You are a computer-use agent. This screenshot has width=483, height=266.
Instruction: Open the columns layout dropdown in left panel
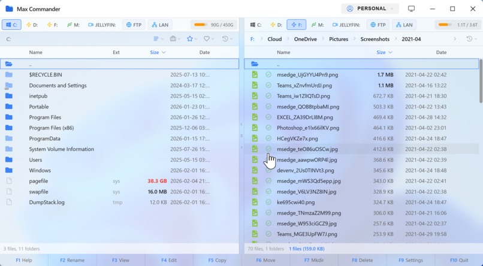[175, 39]
